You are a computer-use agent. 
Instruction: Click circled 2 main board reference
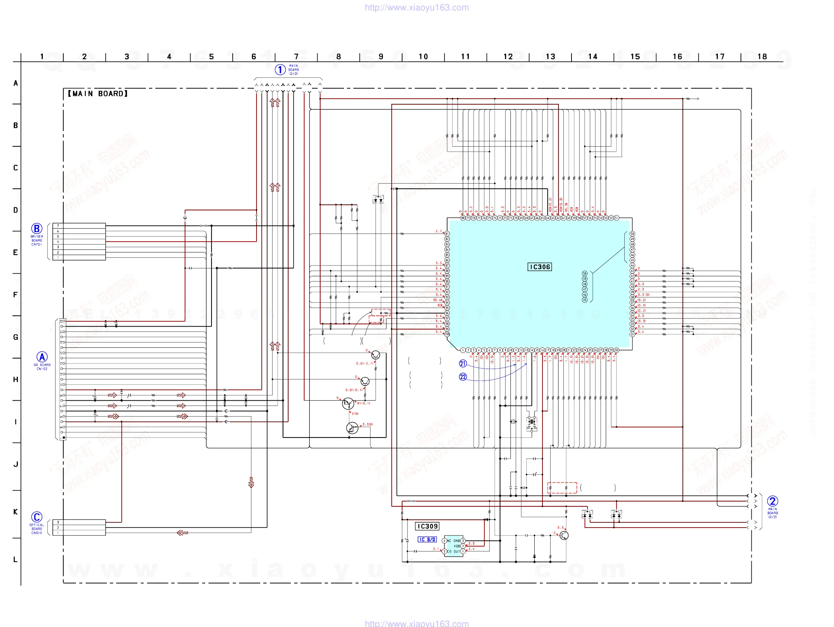pos(773,501)
